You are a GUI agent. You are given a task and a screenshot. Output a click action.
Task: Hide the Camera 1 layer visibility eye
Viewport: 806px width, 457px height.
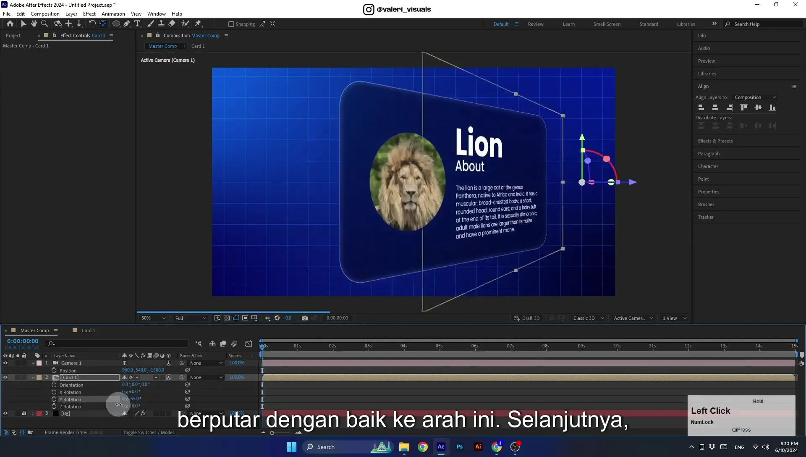(5, 363)
